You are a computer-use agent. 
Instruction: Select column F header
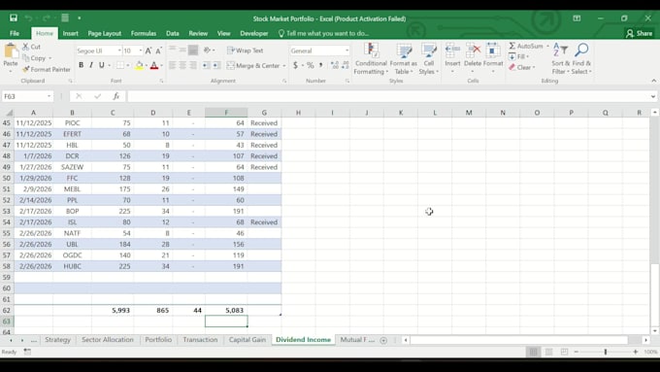pos(226,113)
